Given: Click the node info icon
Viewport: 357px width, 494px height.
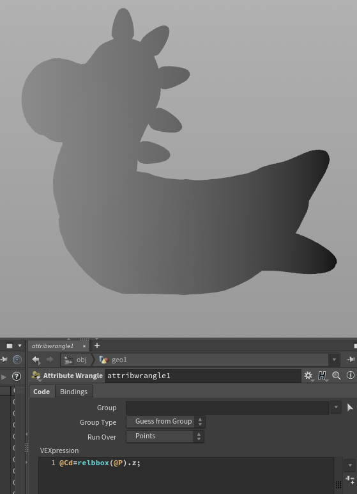Looking at the screenshot, I should pyautogui.click(x=351, y=375).
